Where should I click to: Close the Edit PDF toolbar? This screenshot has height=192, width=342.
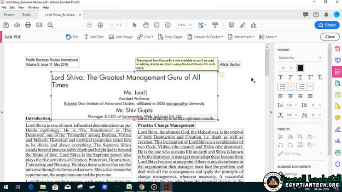[x=330, y=37]
